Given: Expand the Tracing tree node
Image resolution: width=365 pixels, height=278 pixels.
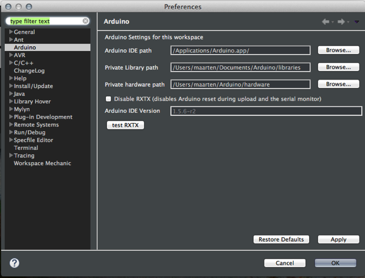Looking at the screenshot, I should coord(11,155).
